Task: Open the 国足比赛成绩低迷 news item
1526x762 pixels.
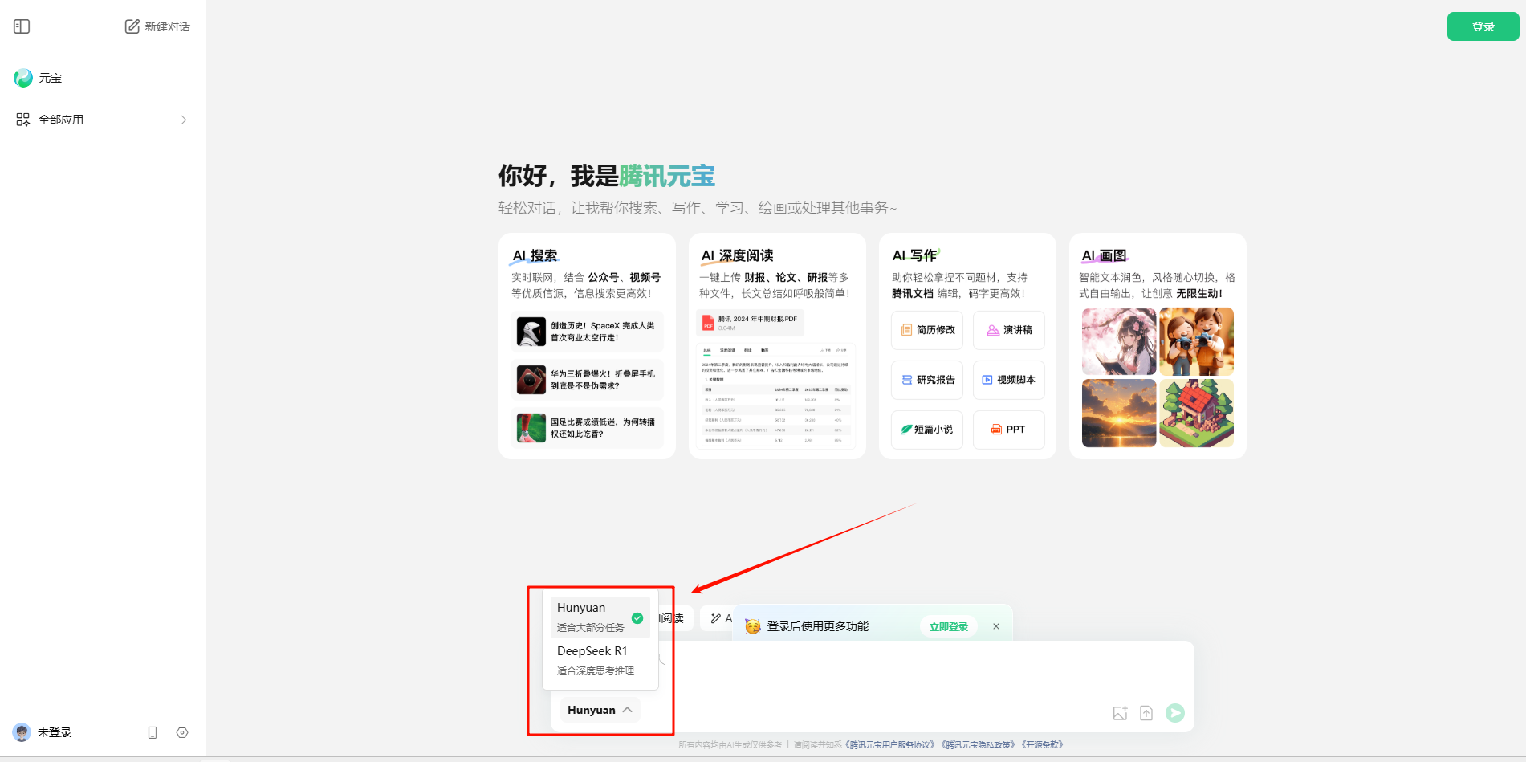Action: click(588, 428)
